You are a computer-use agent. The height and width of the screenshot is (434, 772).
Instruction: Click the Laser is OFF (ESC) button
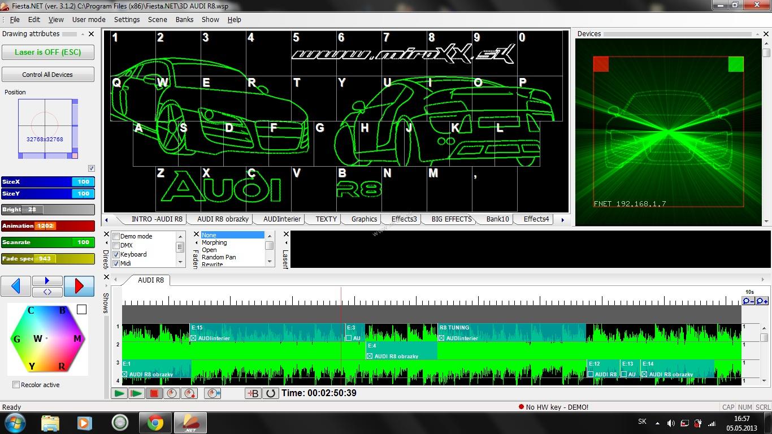[47, 52]
